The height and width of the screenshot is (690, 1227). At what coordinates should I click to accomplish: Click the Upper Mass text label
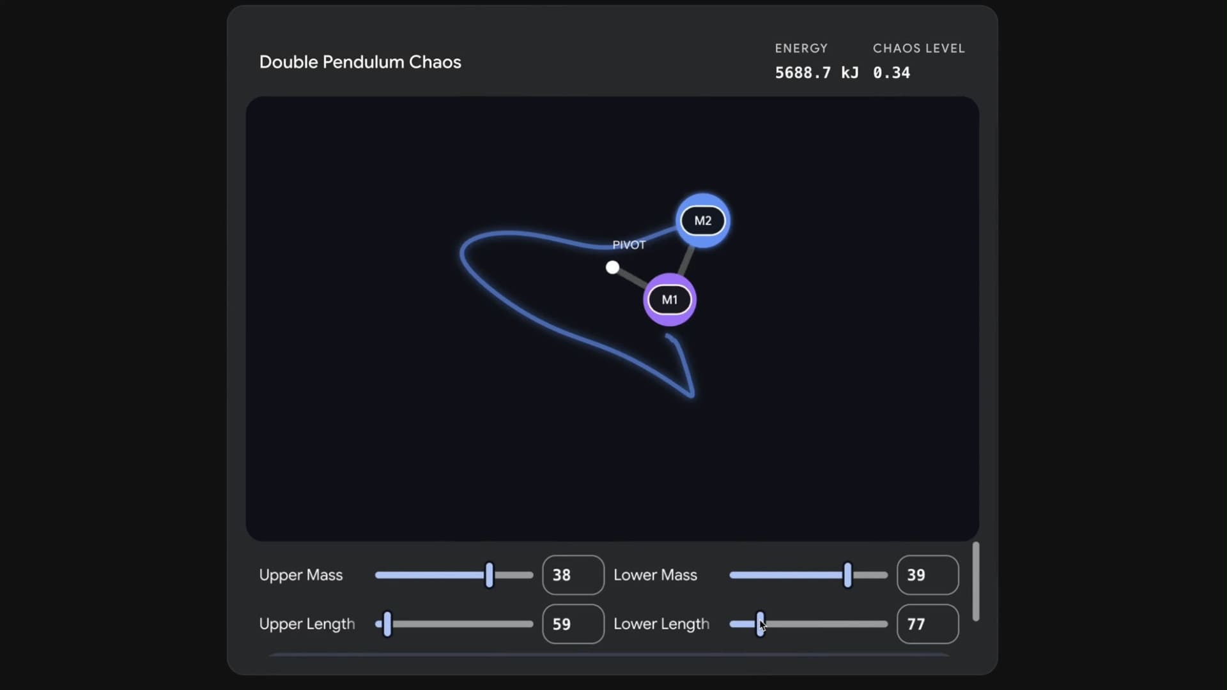point(300,575)
